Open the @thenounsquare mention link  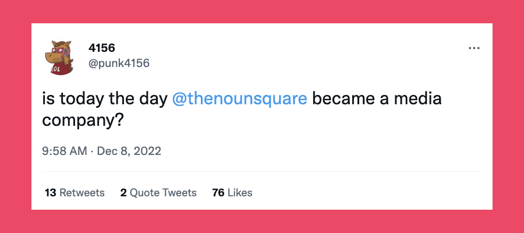[x=240, y=99]
